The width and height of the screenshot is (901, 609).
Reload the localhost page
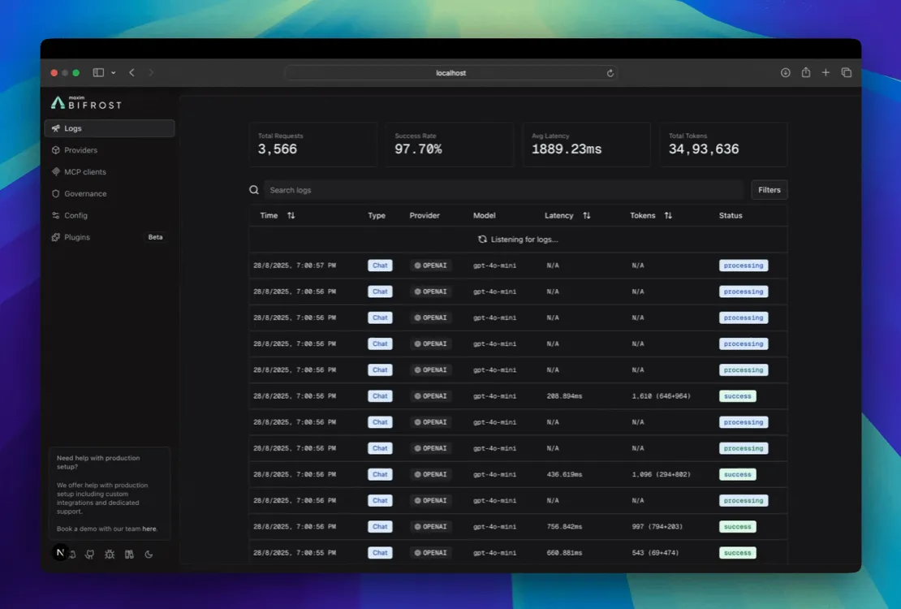click(x=610, y=73)
